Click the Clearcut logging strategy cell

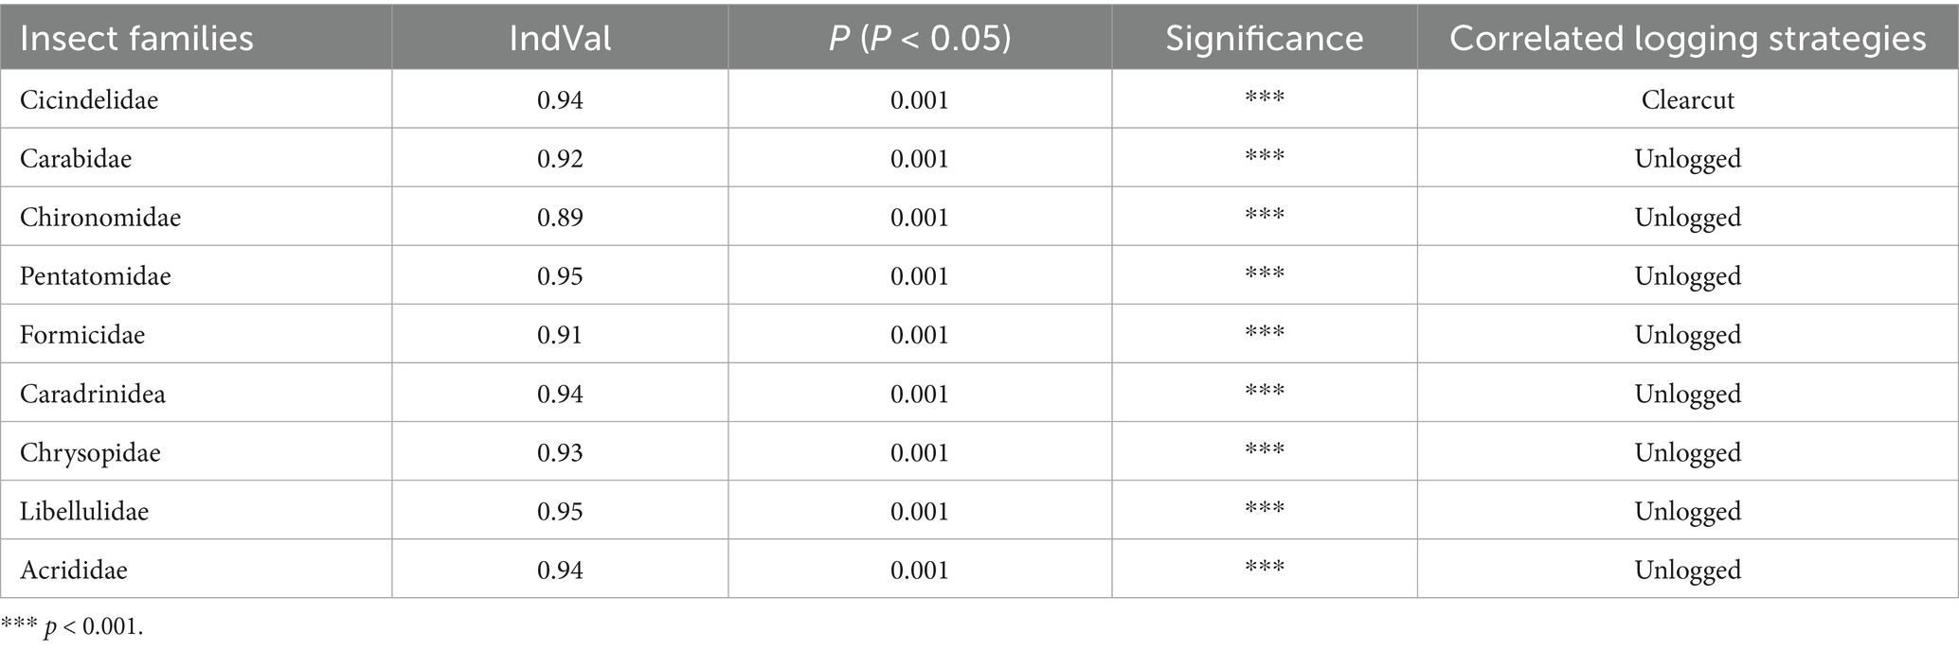[x=1687, y=100]
